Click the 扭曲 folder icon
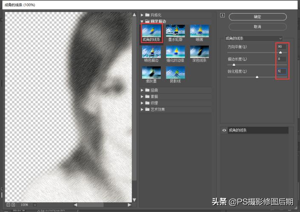The image size is (300, 212). click(147, 90)
